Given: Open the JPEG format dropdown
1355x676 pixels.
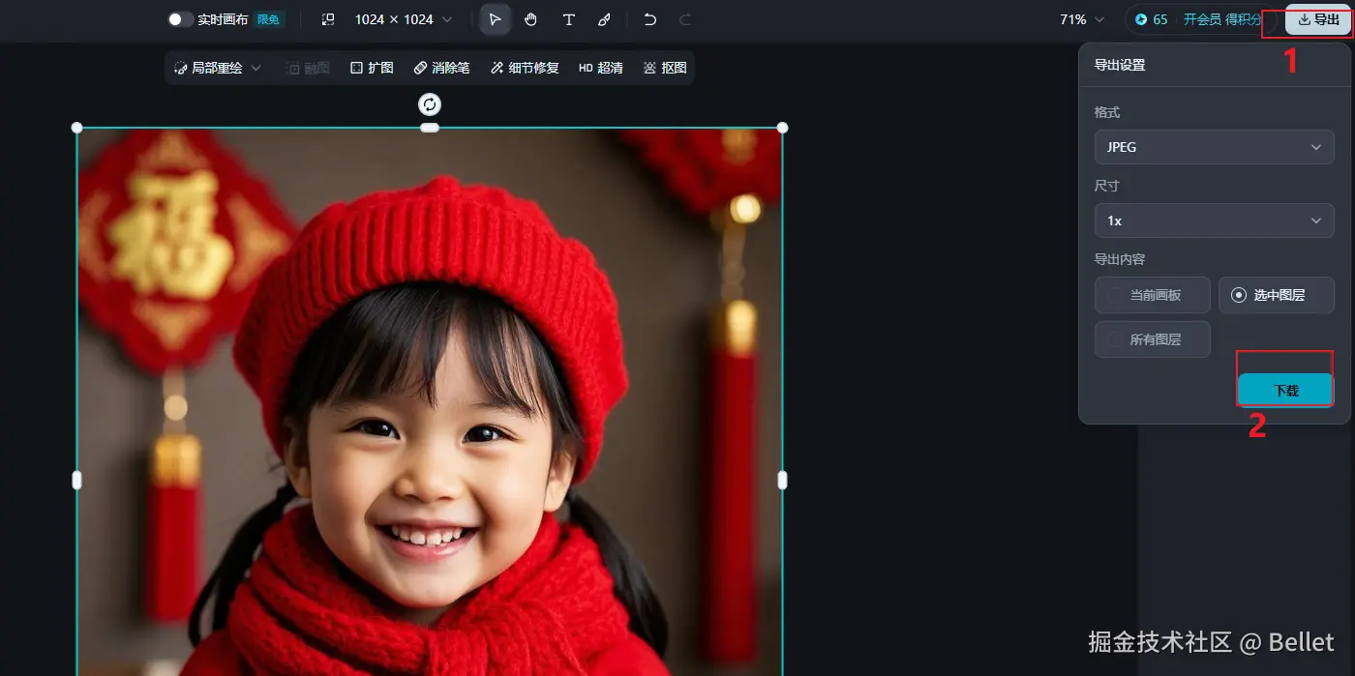Looking at the screenshot, I should (x=1214, y=147).
